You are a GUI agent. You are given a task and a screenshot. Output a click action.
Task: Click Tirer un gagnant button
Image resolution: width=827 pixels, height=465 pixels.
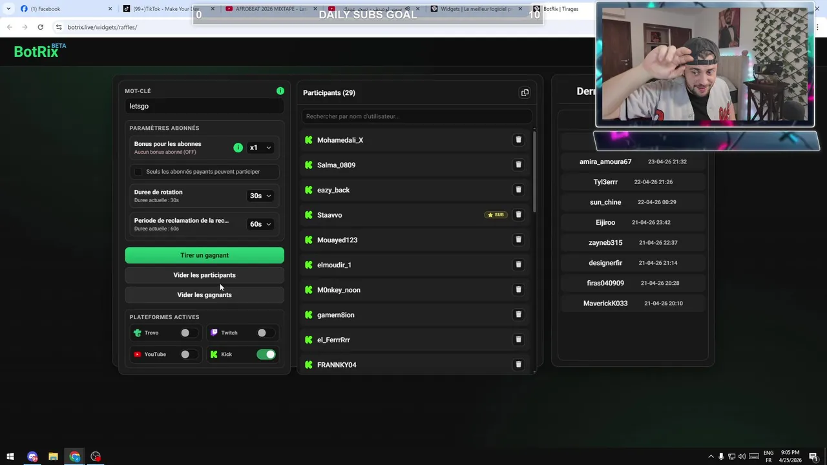tap(204, 255)
